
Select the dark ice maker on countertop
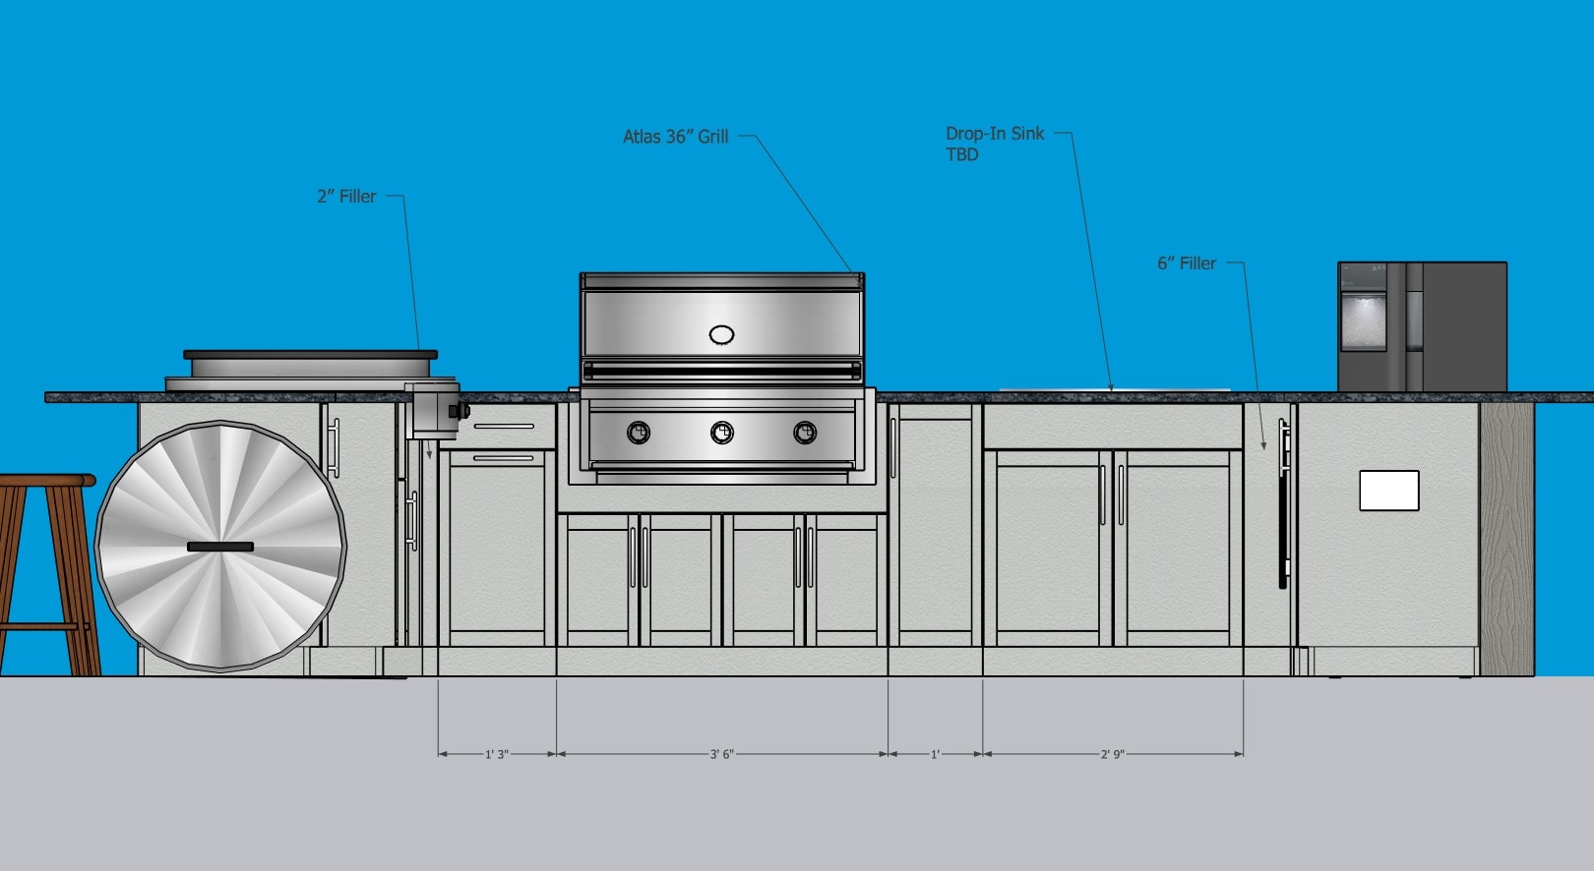tap(1422, 325)
